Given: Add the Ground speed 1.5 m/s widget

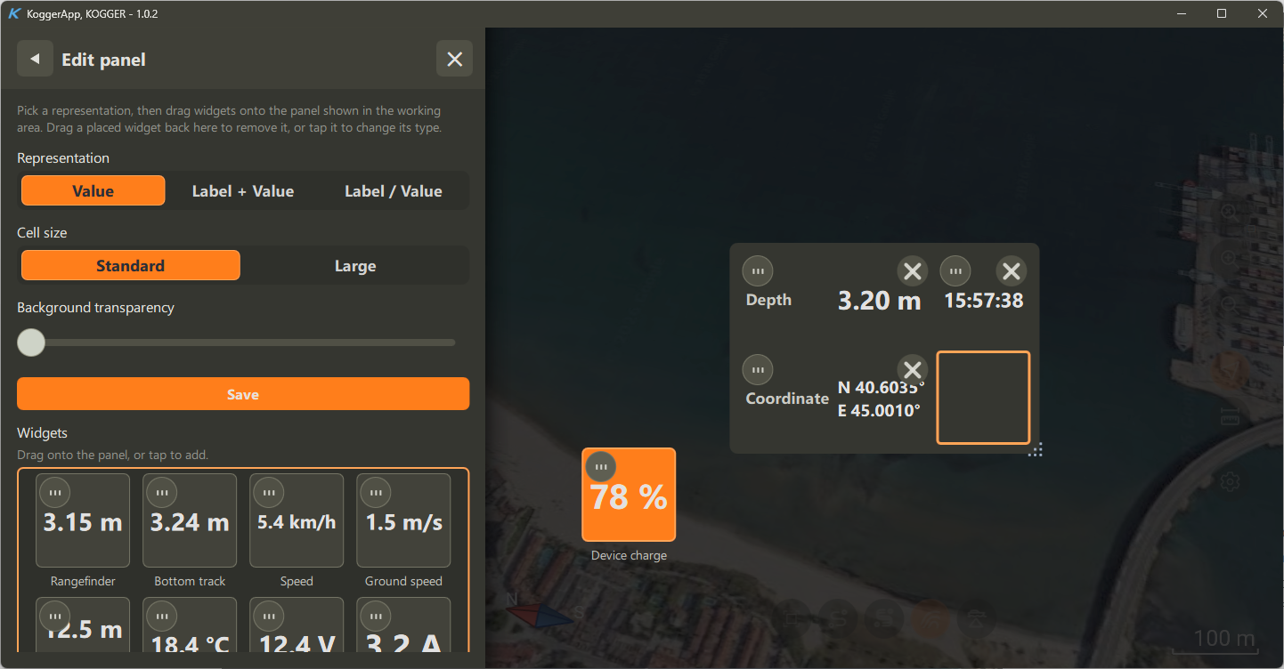Looking at the screenshot, I should [403, 520].
